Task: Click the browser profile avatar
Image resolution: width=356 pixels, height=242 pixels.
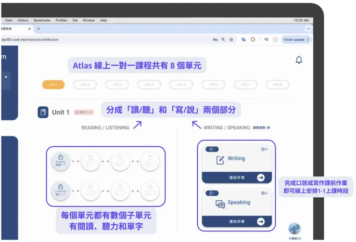Action: [275, 39]
